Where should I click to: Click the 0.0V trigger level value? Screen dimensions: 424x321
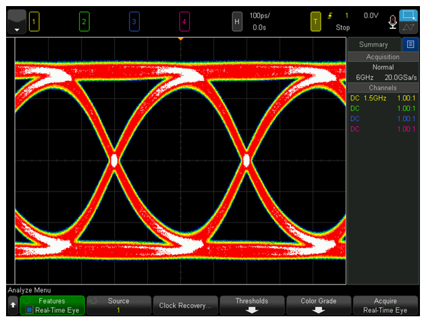click(x=371, y=16)
